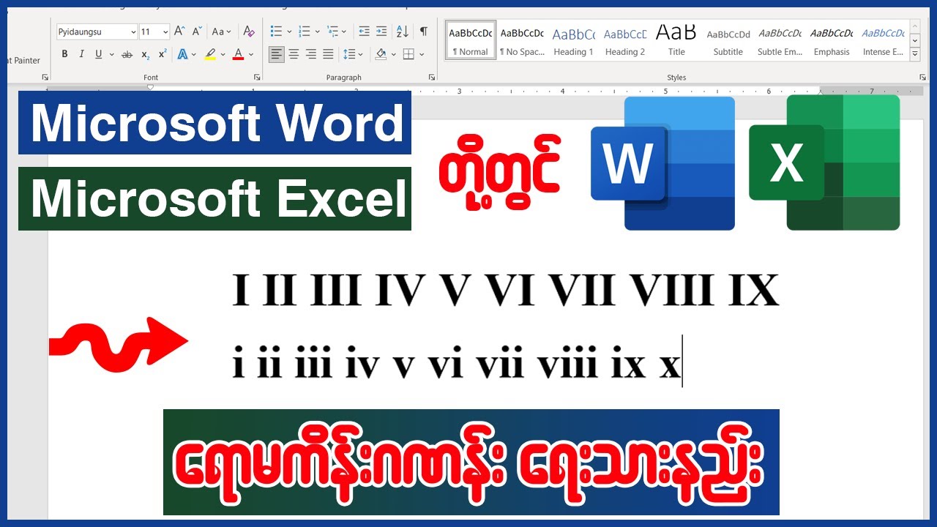Apply text effects and typography
The width and height of the screenshot is (937, 527).
click(x=182, y=54)
